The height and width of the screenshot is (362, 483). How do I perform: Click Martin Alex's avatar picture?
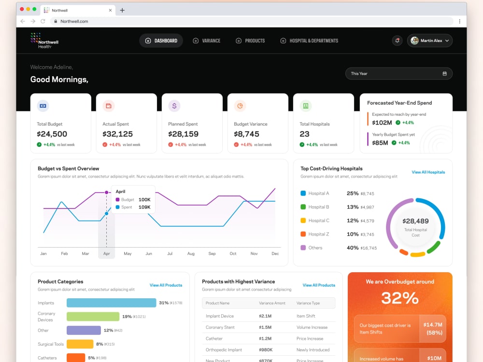coord(414,41)
